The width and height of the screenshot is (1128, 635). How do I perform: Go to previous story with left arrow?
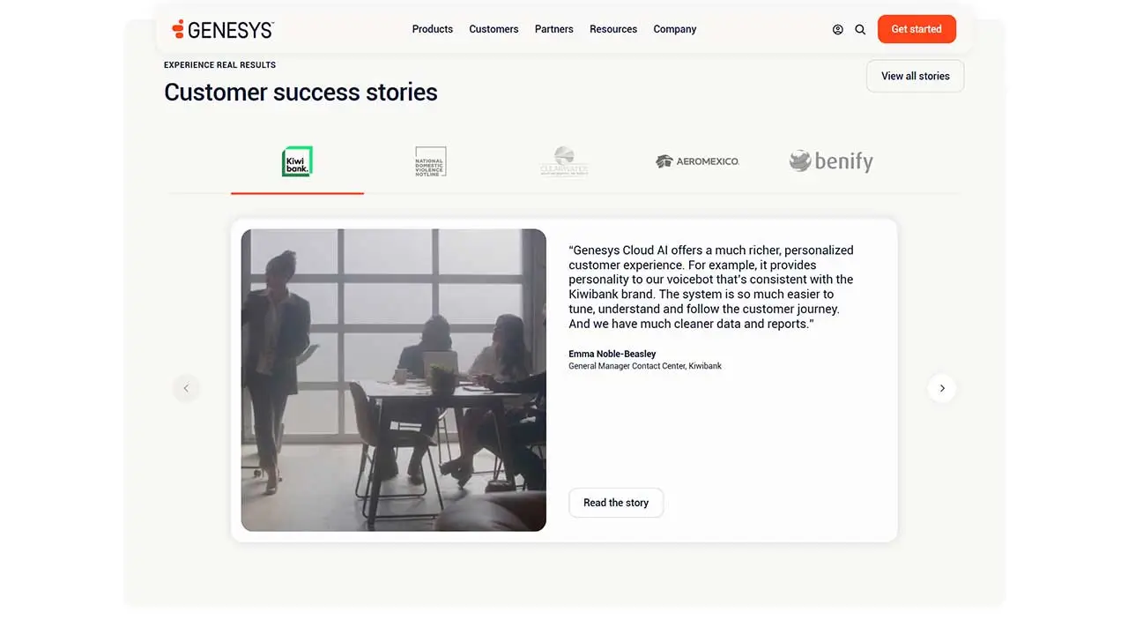click(x=186, y=388)
